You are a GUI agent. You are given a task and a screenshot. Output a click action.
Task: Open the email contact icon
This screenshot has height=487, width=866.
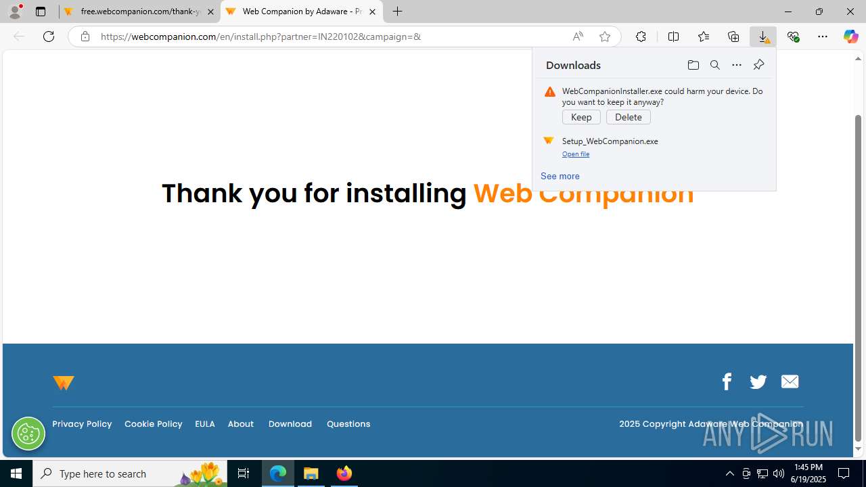point(790,381)
